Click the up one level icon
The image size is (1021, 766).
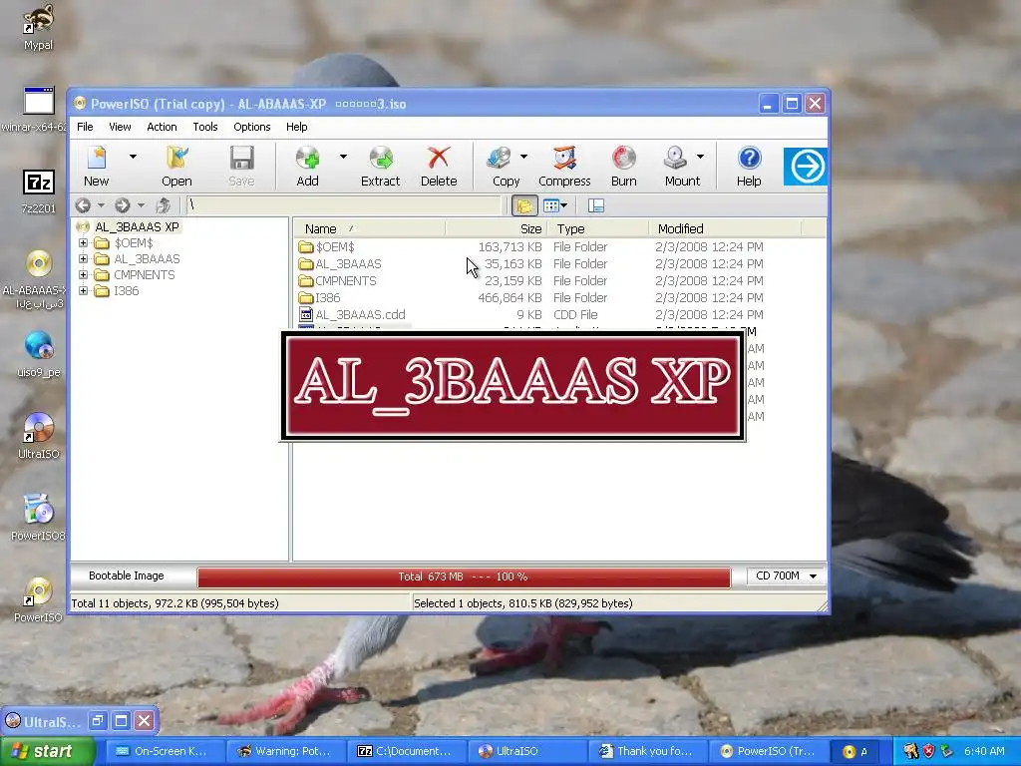[163, 205]
